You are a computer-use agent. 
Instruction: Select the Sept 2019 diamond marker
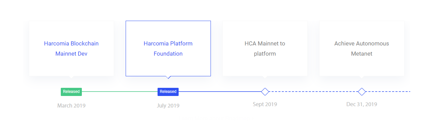click(x=265, y=92)
